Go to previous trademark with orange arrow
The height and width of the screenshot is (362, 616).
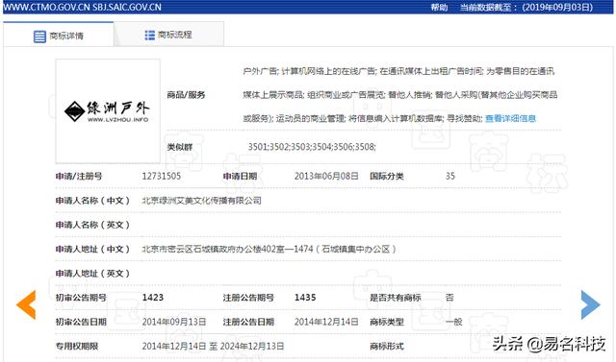click(26, 304)
